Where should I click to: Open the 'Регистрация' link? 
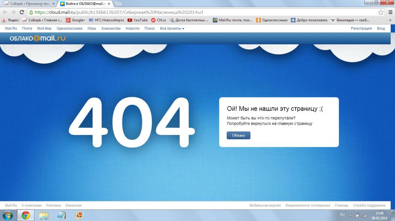point(361,29)
